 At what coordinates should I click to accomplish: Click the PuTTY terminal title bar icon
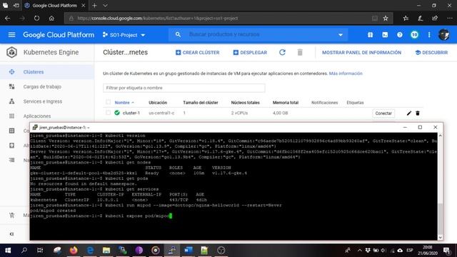point(35,127)
